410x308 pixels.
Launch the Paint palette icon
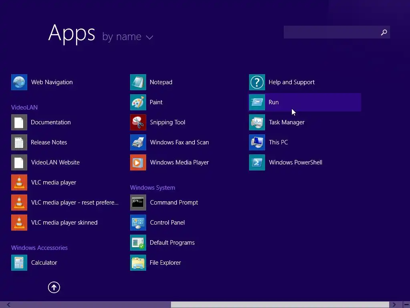point(138,102)
